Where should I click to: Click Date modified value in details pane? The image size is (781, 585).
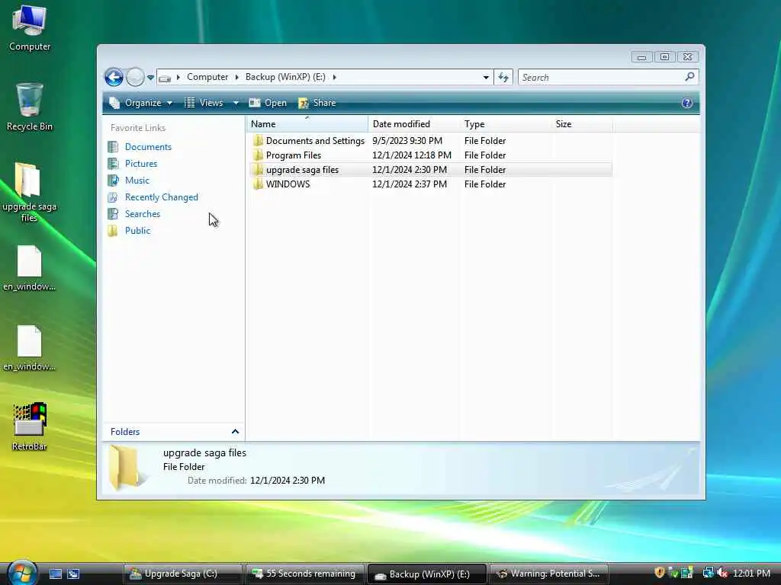click(288, 481)
